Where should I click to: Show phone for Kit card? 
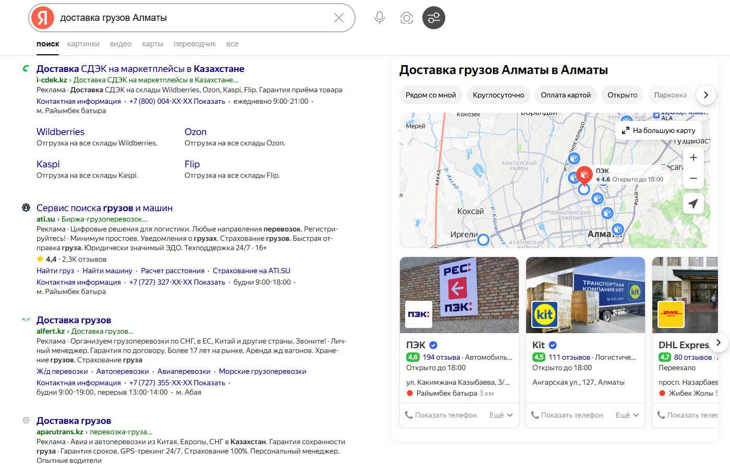(567, 415)
